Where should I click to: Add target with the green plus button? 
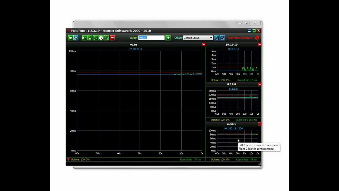point(168,38)
